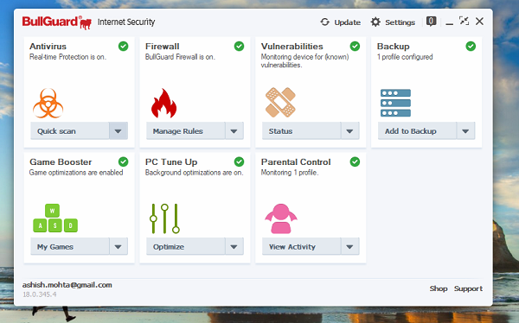Click the Firewall green status checkmark

point(239,47)
